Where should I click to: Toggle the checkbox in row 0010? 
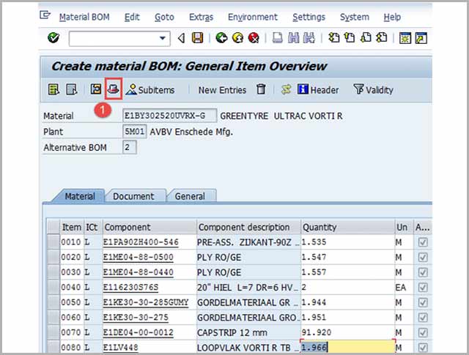(x=423, y=242)
